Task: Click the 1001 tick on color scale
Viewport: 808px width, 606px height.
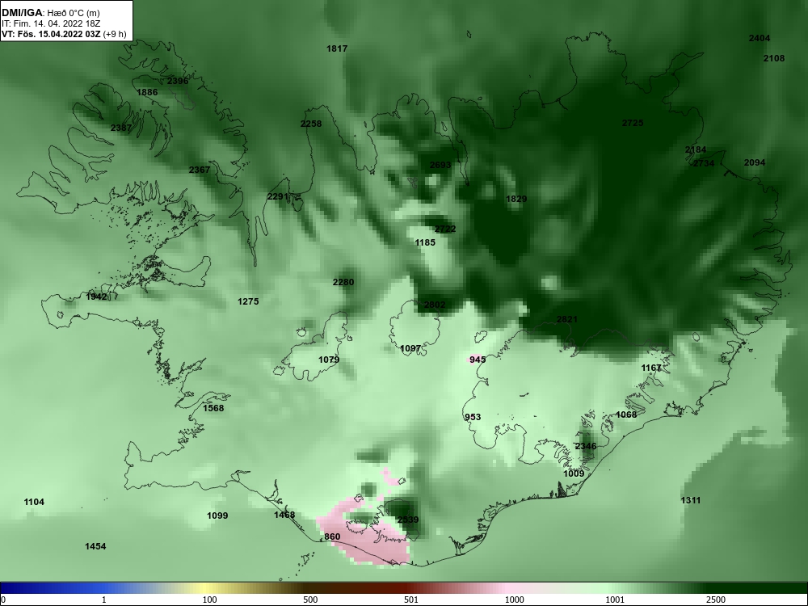Action: coord(615,600)
